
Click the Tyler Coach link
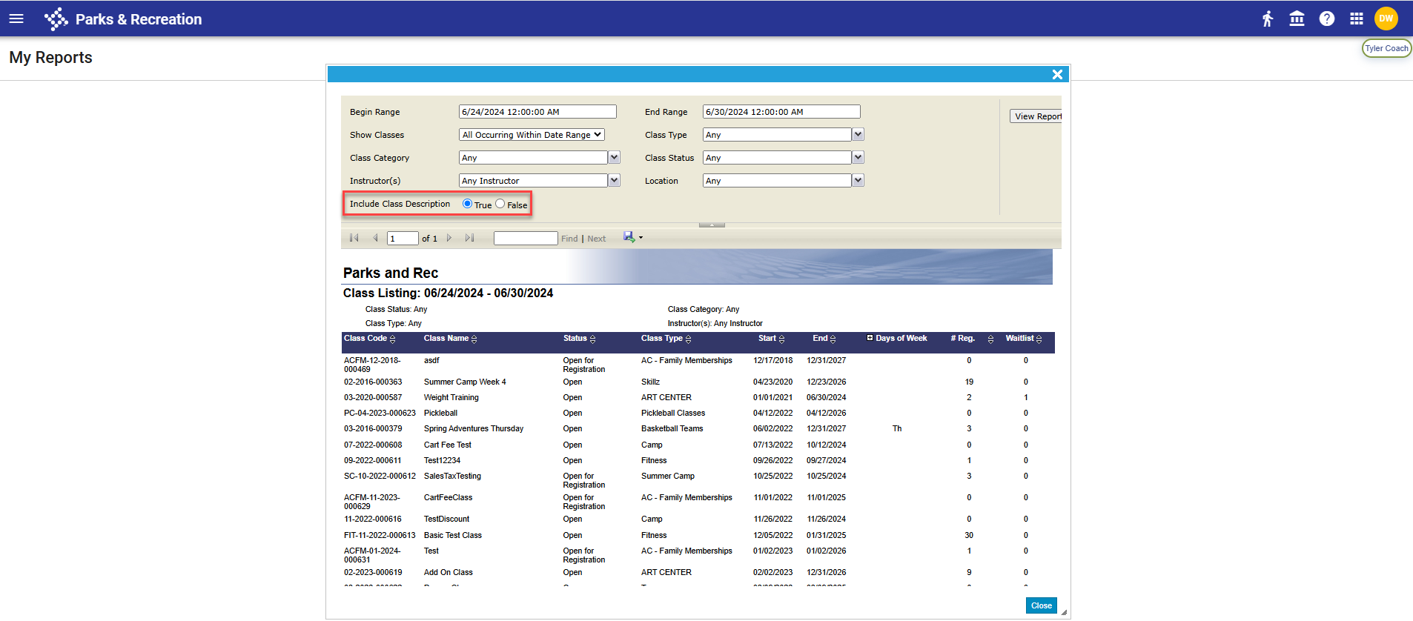[1386, 48]
